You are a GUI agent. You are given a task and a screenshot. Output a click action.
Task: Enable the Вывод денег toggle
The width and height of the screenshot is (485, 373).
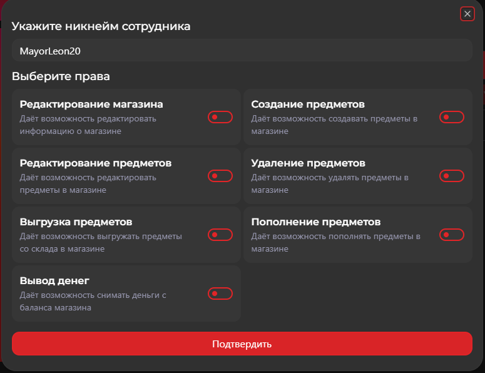tap(220, 294)
